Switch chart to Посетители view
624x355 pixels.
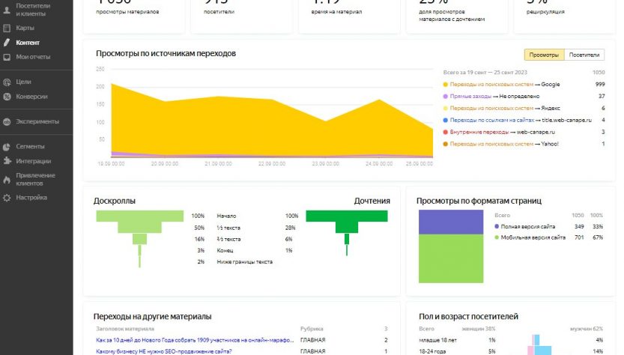[x=584, y=55]
